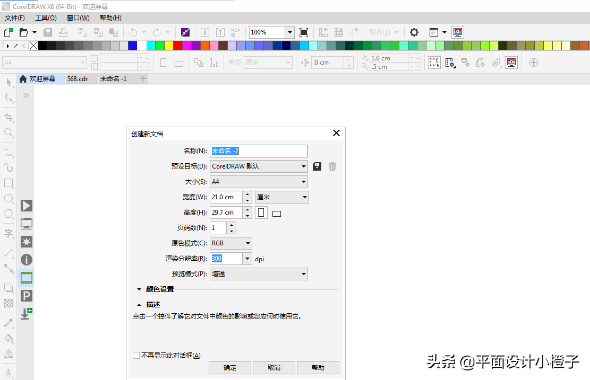Click the 确定 button

pyautogui.click(x=230, y=368)
